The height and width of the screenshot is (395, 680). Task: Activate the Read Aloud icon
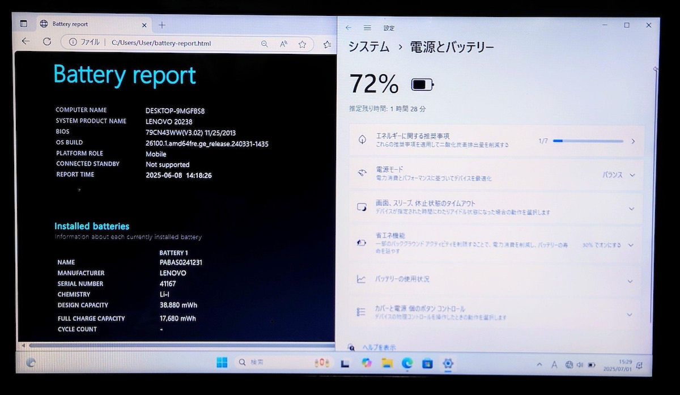click(283, 44)
